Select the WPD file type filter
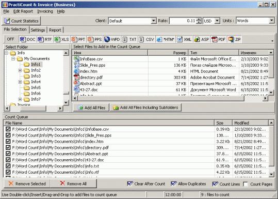 112,39
